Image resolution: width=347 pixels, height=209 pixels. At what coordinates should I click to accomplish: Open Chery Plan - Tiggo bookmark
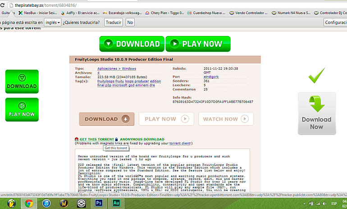[x=164, y=13]
